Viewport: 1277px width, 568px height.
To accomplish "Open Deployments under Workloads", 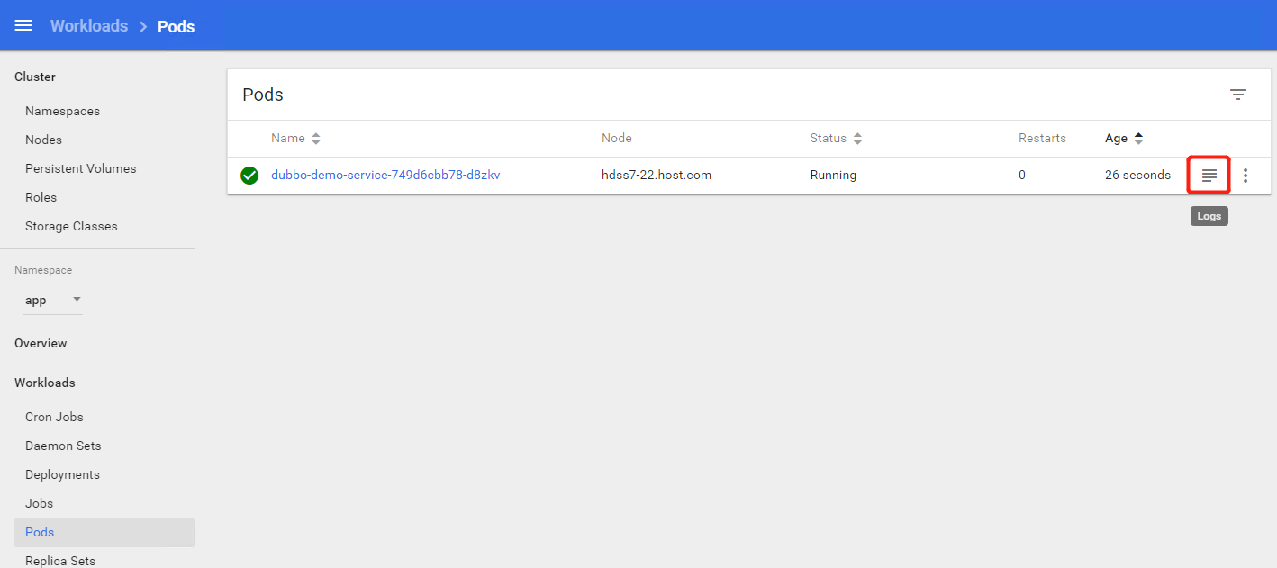I will click(x=62, y=475).
